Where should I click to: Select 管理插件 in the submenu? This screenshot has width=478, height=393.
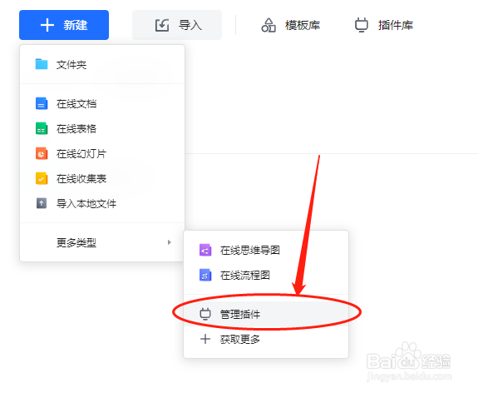coord(266,314)
